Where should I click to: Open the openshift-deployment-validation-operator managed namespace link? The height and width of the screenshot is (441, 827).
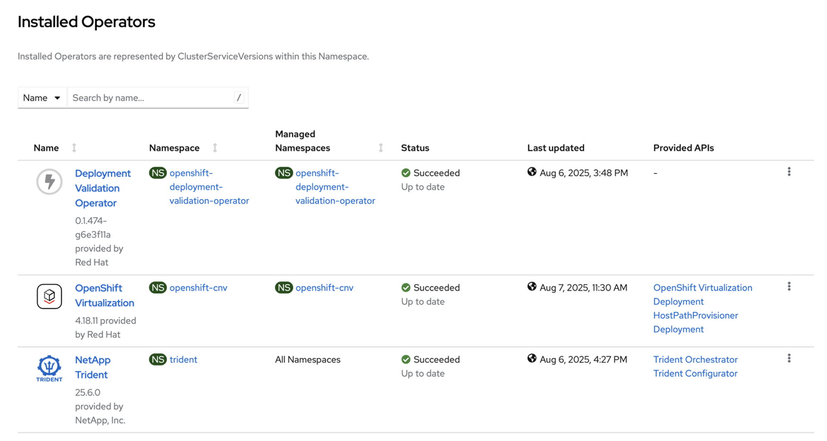point(335,186)
